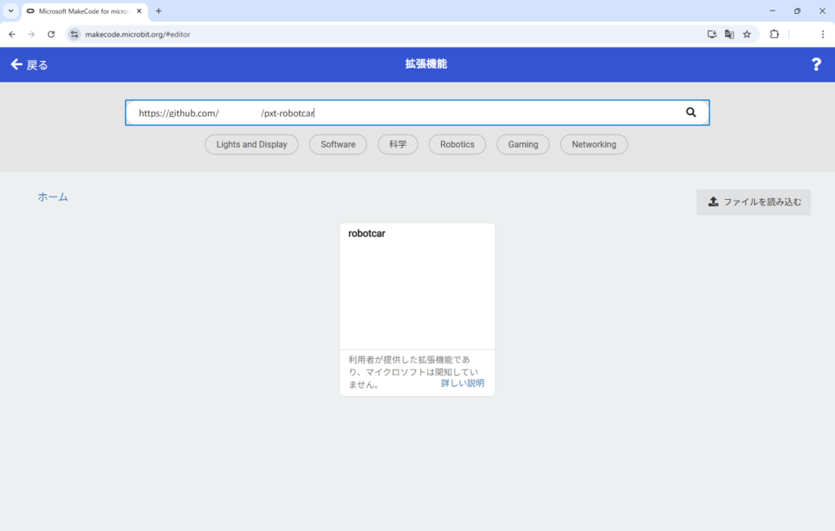This screenshot has width=835, height=531.
Task: Click the 拡張機能 page title
Action: [x=426, y=64]
